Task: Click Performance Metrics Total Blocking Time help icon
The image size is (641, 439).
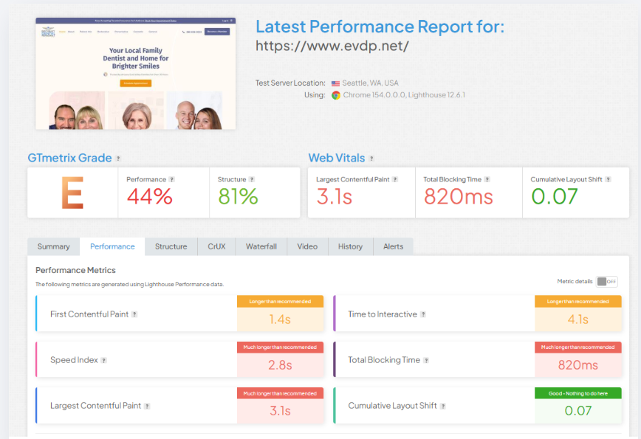Action: tap(426, 360)
